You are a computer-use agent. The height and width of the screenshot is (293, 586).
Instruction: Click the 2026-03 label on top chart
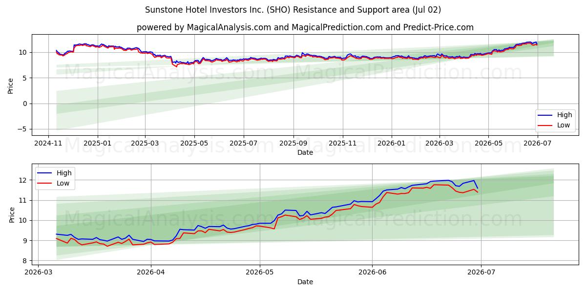tap(439, 143)
